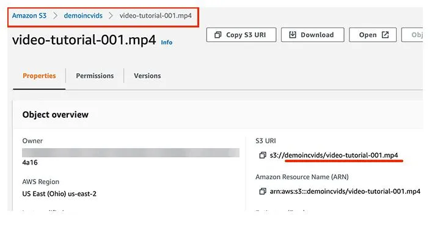Image resolution: width=432 pixels, height=225 pixels.
Task: Download the video-tutorial-001.mp4 object
Action: point(312,35)
